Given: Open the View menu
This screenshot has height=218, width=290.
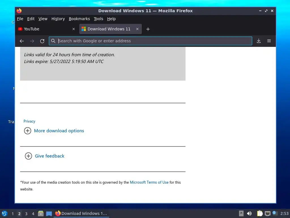Looking at the screenshot, I should pyautogui.click(x=43, y=19).
